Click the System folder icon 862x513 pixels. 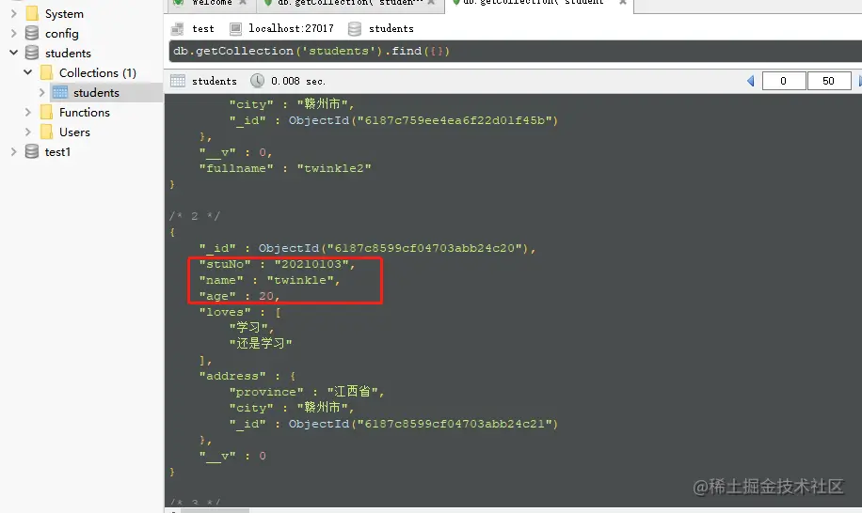click(32, 13)
